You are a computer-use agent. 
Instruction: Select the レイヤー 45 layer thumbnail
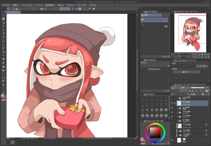click(179, 103)
